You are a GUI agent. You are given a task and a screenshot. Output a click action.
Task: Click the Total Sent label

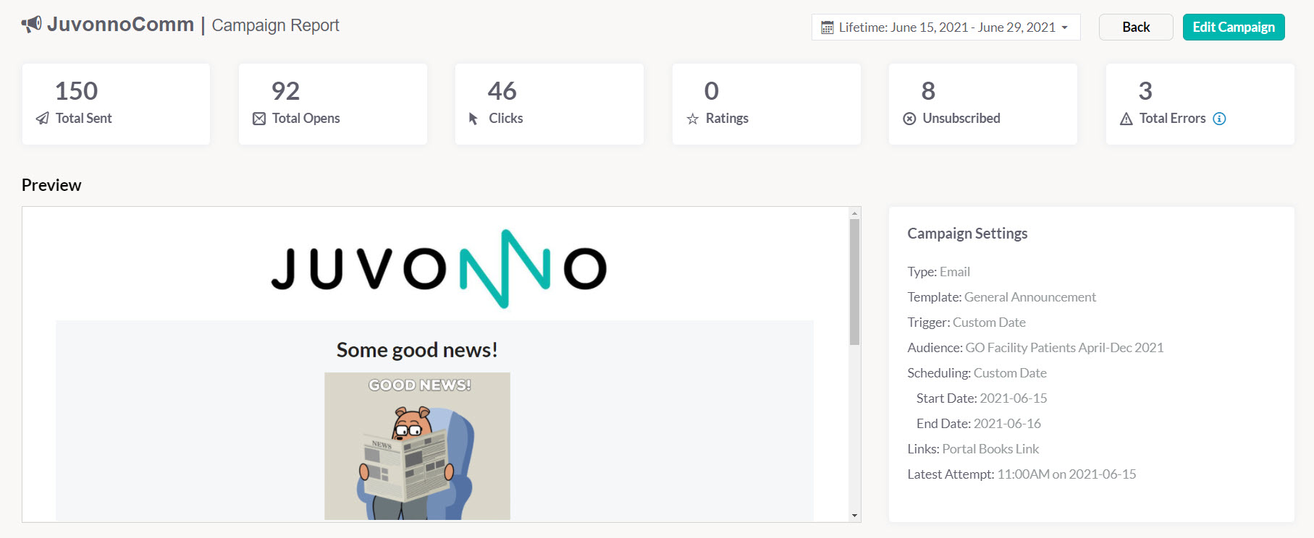(84, 119)
